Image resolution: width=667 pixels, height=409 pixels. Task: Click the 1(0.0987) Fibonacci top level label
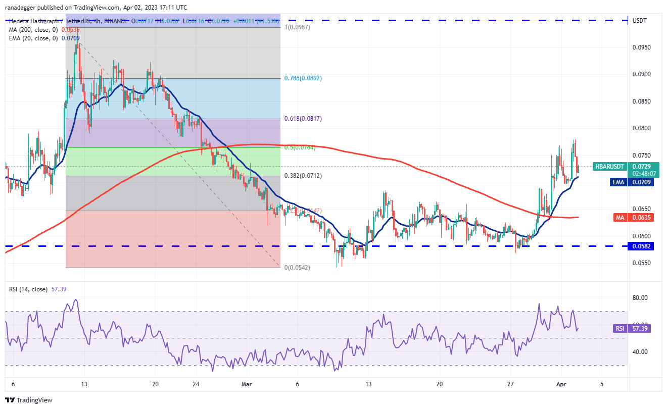coord(298,27)
